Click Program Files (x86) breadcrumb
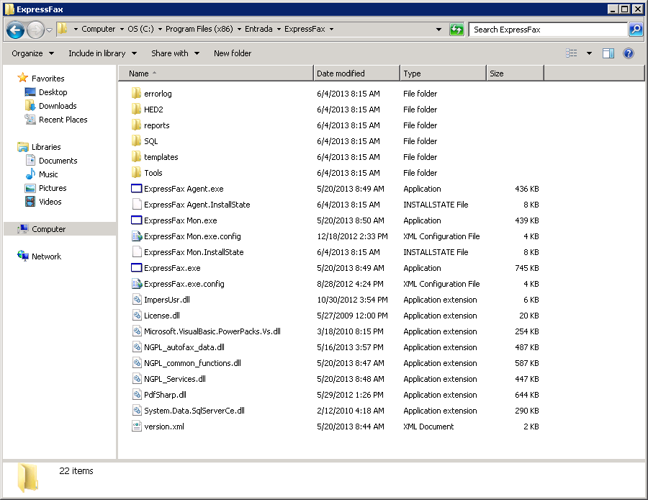The image size is (648, 500). [199, 29]
